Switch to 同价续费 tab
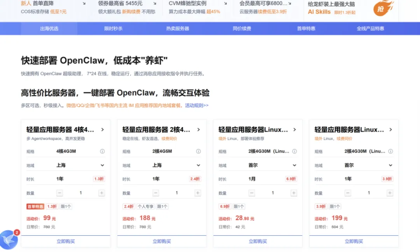 pyautogui.click(x=242, y=29)
